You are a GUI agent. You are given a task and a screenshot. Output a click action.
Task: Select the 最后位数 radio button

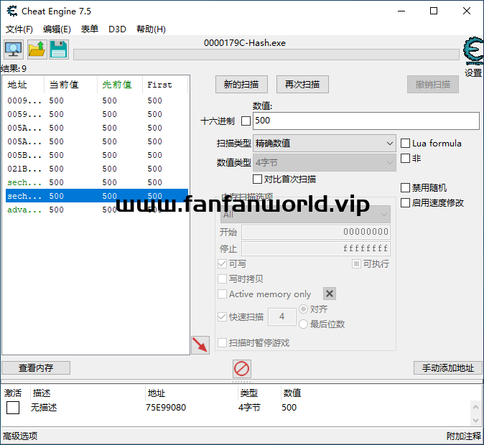click(x=304, y=324)
